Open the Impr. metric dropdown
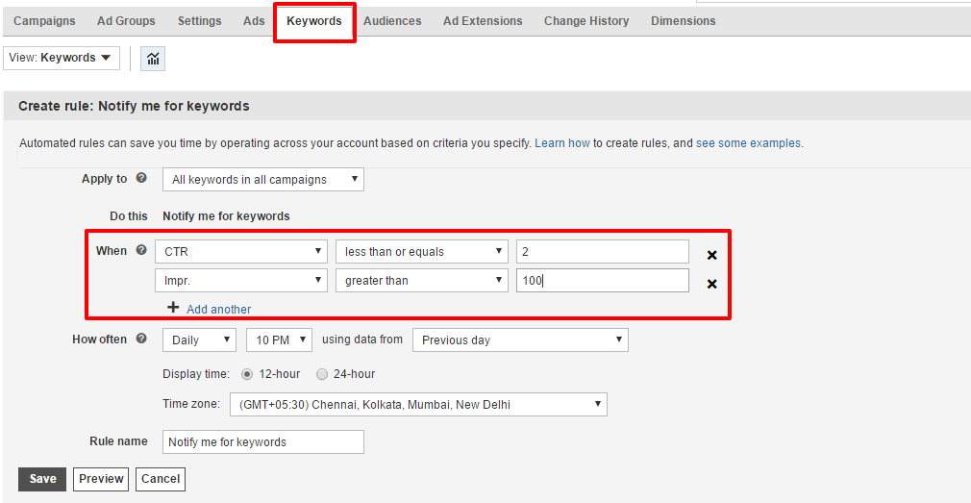 click(241, 280)
